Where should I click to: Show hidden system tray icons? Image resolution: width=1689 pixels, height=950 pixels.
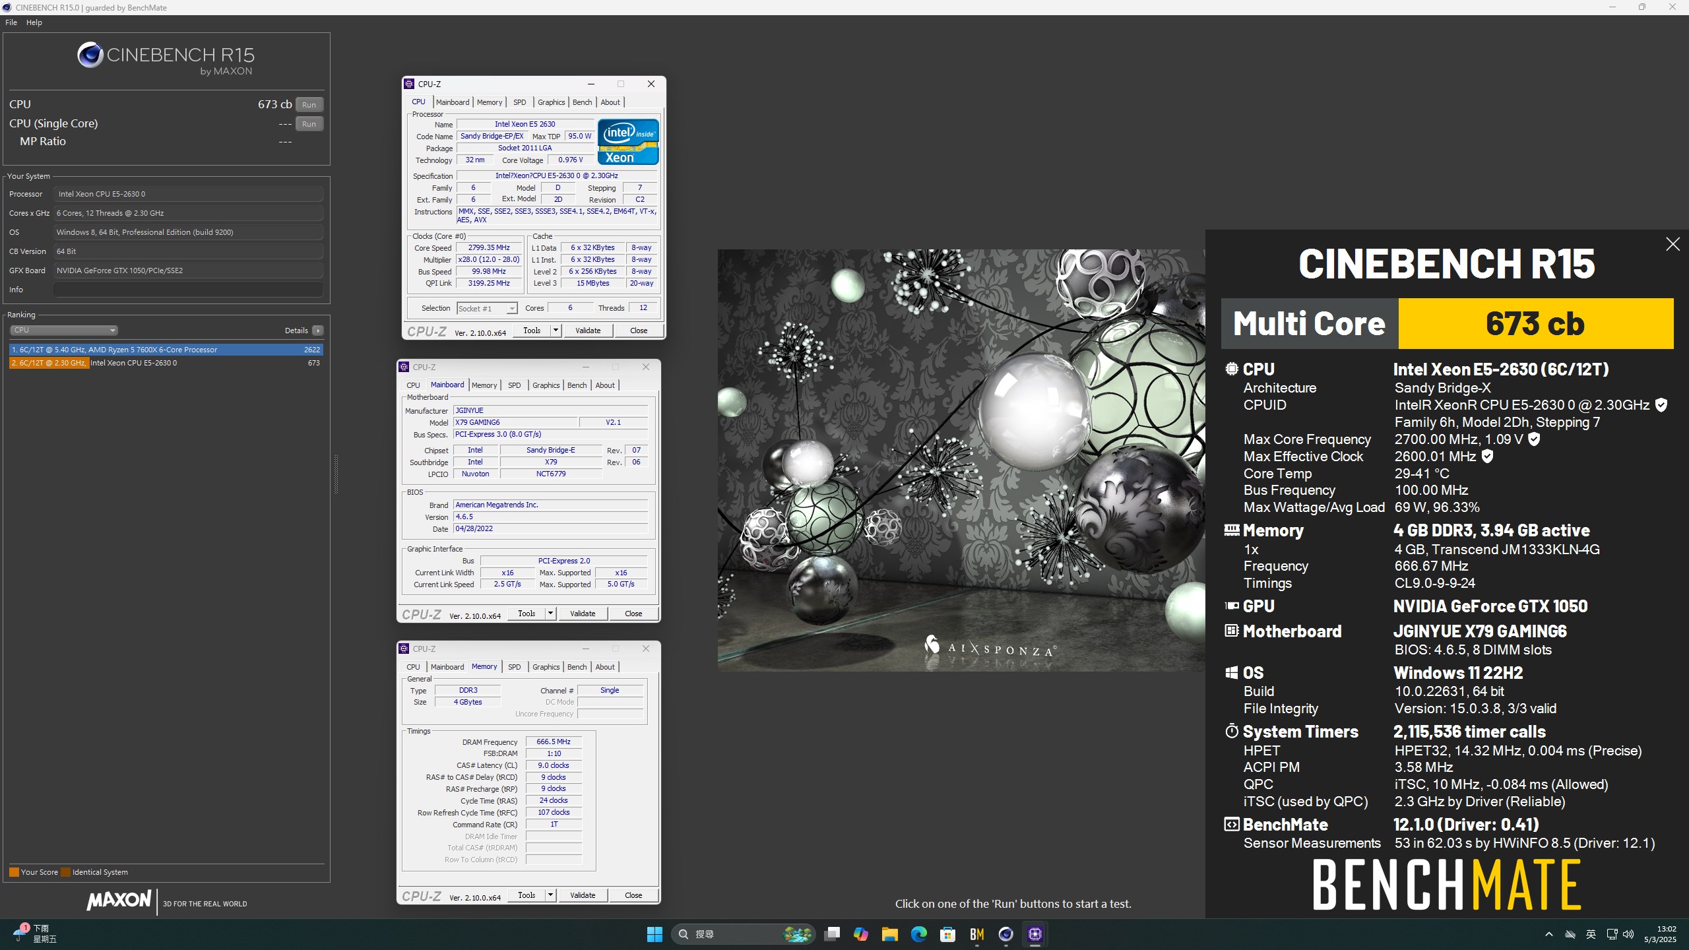click(x=1549, y=934)
